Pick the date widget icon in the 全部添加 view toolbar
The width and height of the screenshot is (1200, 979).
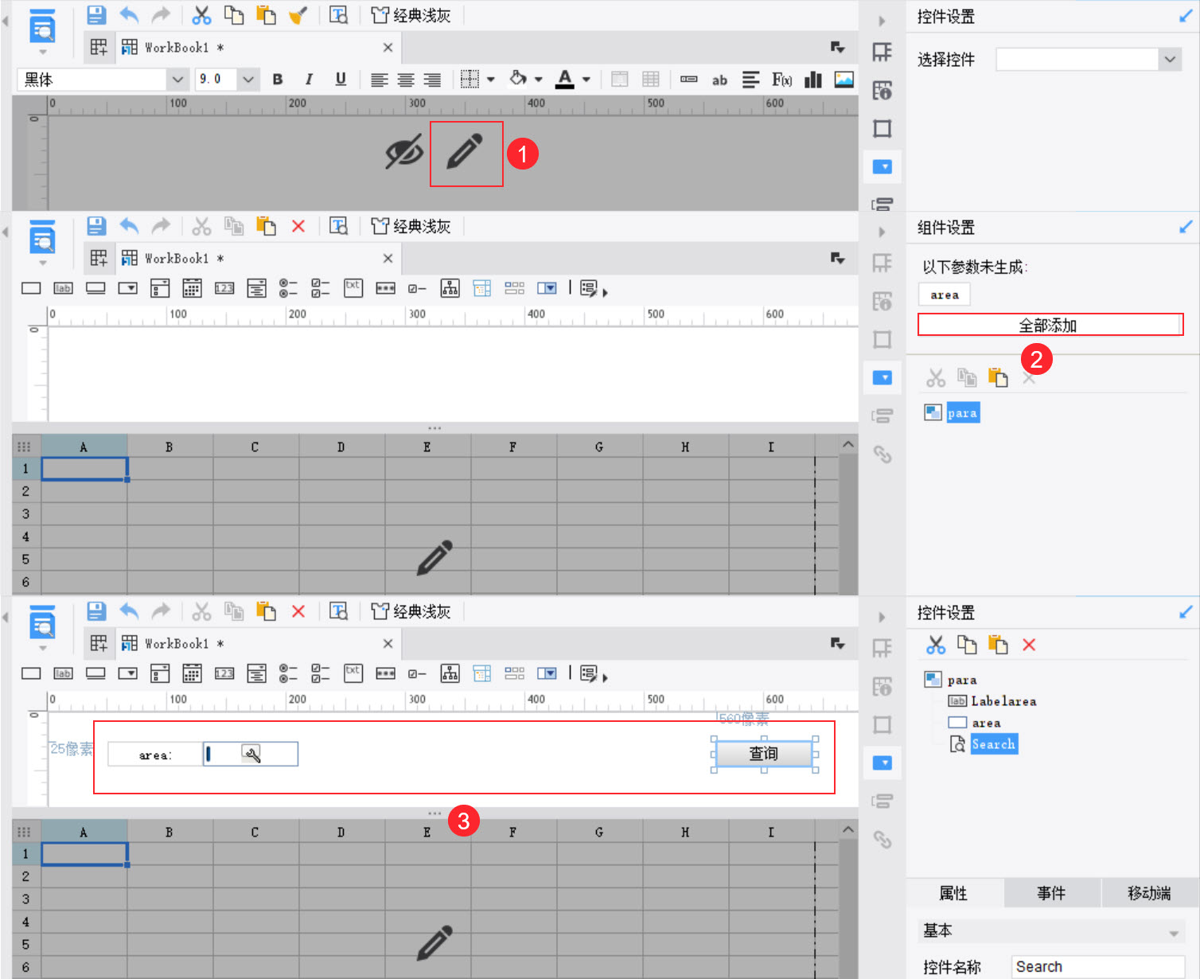[x=192, y=288]
